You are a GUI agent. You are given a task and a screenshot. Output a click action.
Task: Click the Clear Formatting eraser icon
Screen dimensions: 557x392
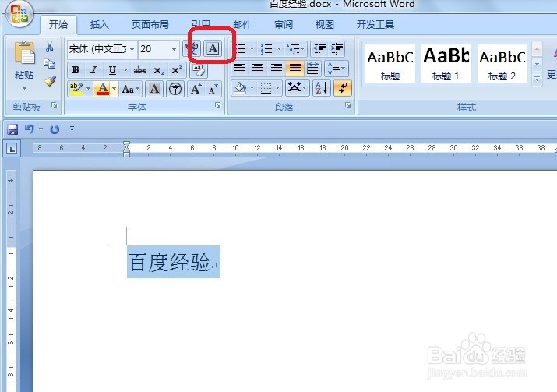(199, 70)
